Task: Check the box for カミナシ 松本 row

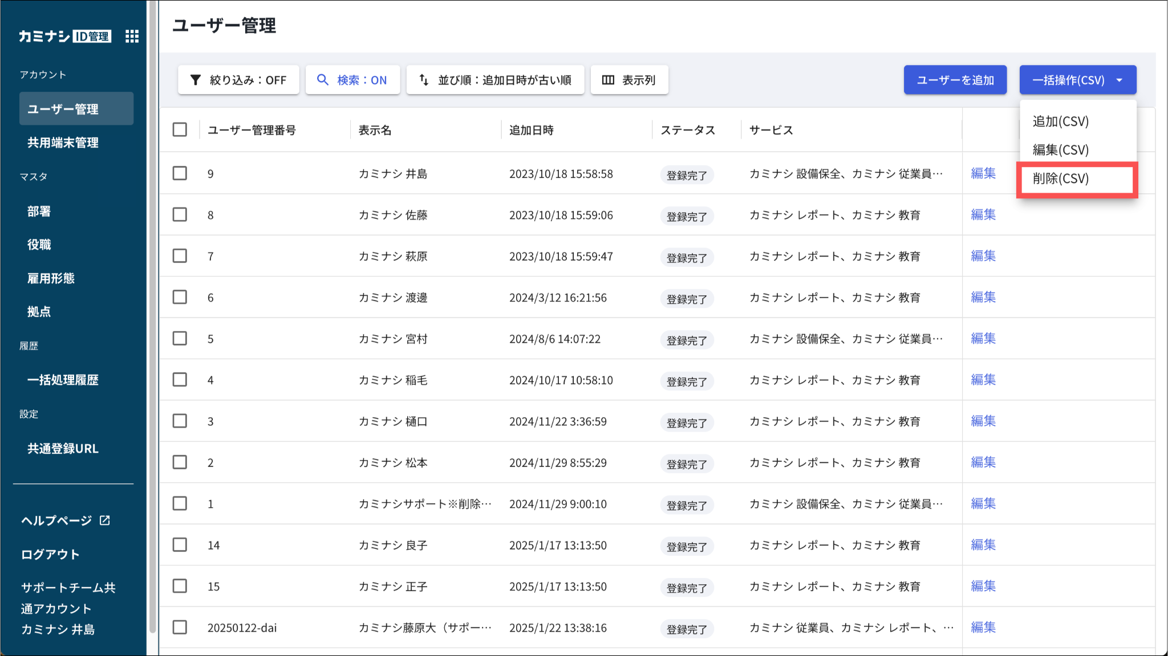Action: (x=180, y=462)
